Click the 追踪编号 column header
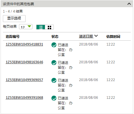This screenshot has height=114, width=134. tap(13, 36)
